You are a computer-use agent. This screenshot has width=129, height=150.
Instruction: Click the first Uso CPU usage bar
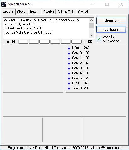pyautogui.click(x=23, y=41)
